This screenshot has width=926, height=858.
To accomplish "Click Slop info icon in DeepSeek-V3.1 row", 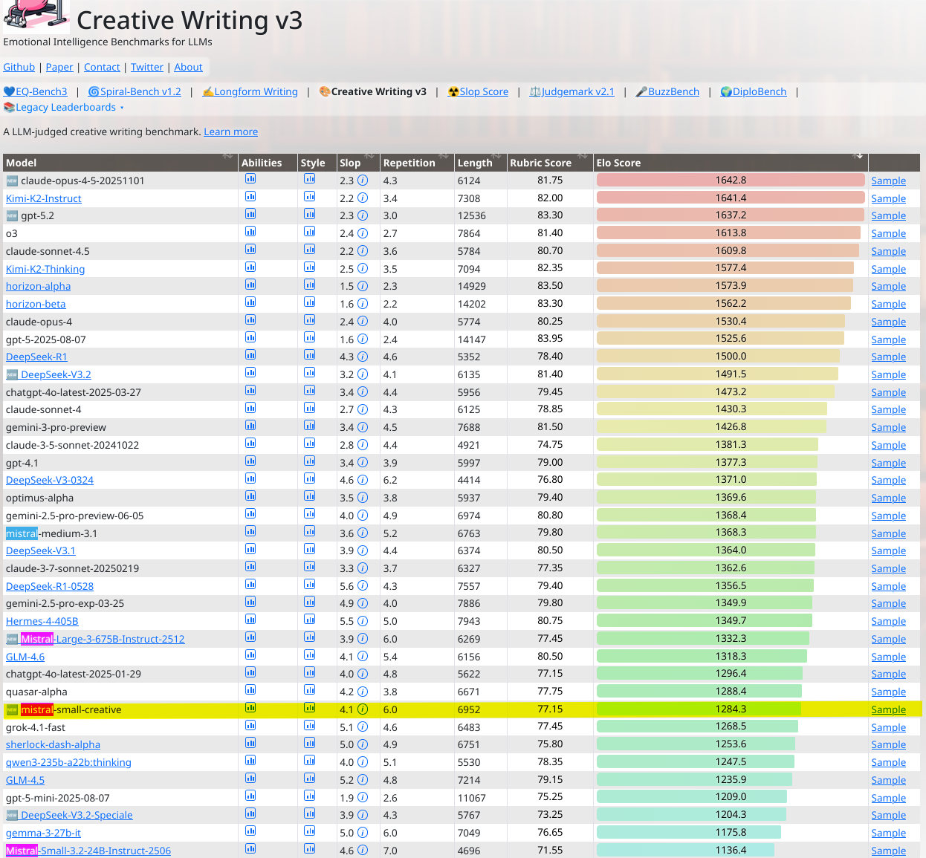I will 363,550.
